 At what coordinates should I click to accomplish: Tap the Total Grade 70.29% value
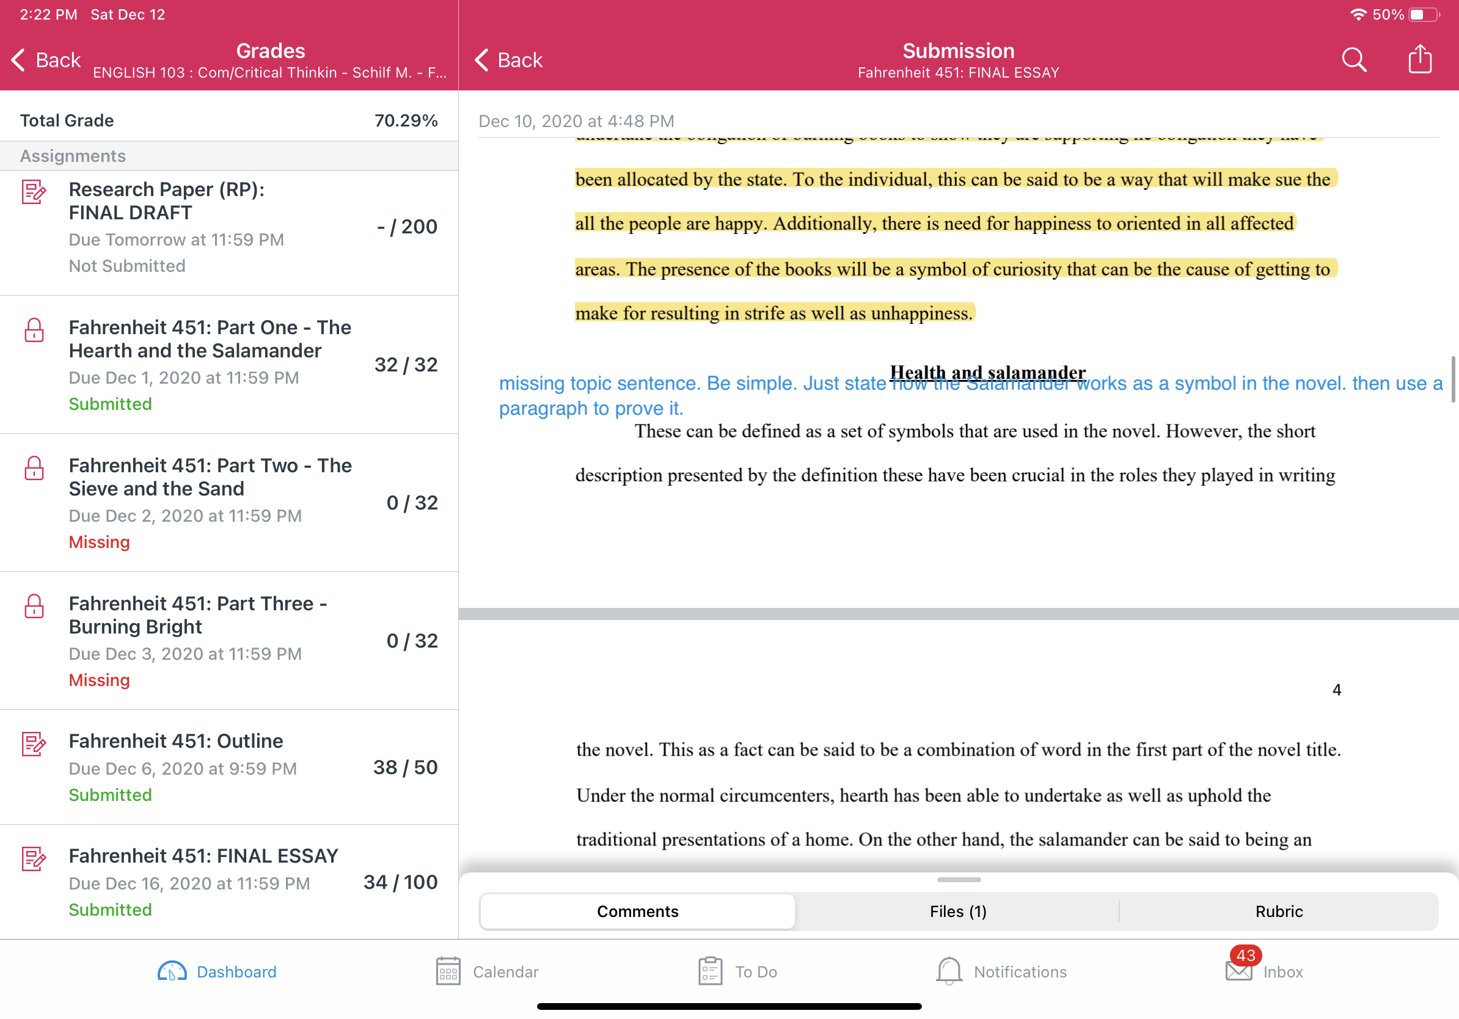[406, 120]
